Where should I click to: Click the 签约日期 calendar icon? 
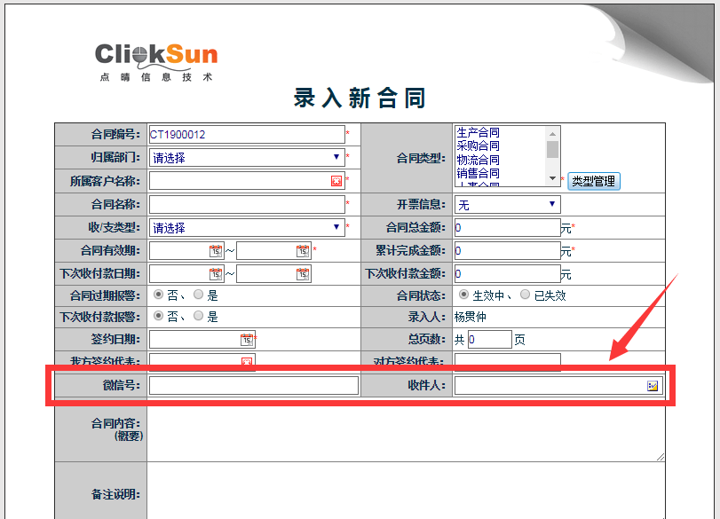coord(247,340)
